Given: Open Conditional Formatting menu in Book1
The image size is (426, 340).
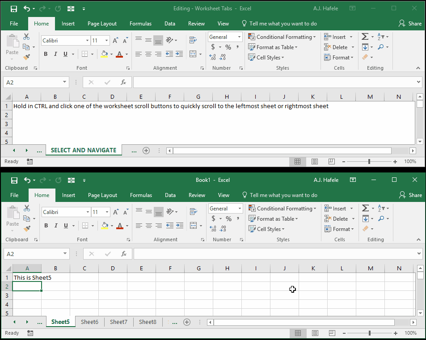Looking at the screenshot, I should pos(282,209).
